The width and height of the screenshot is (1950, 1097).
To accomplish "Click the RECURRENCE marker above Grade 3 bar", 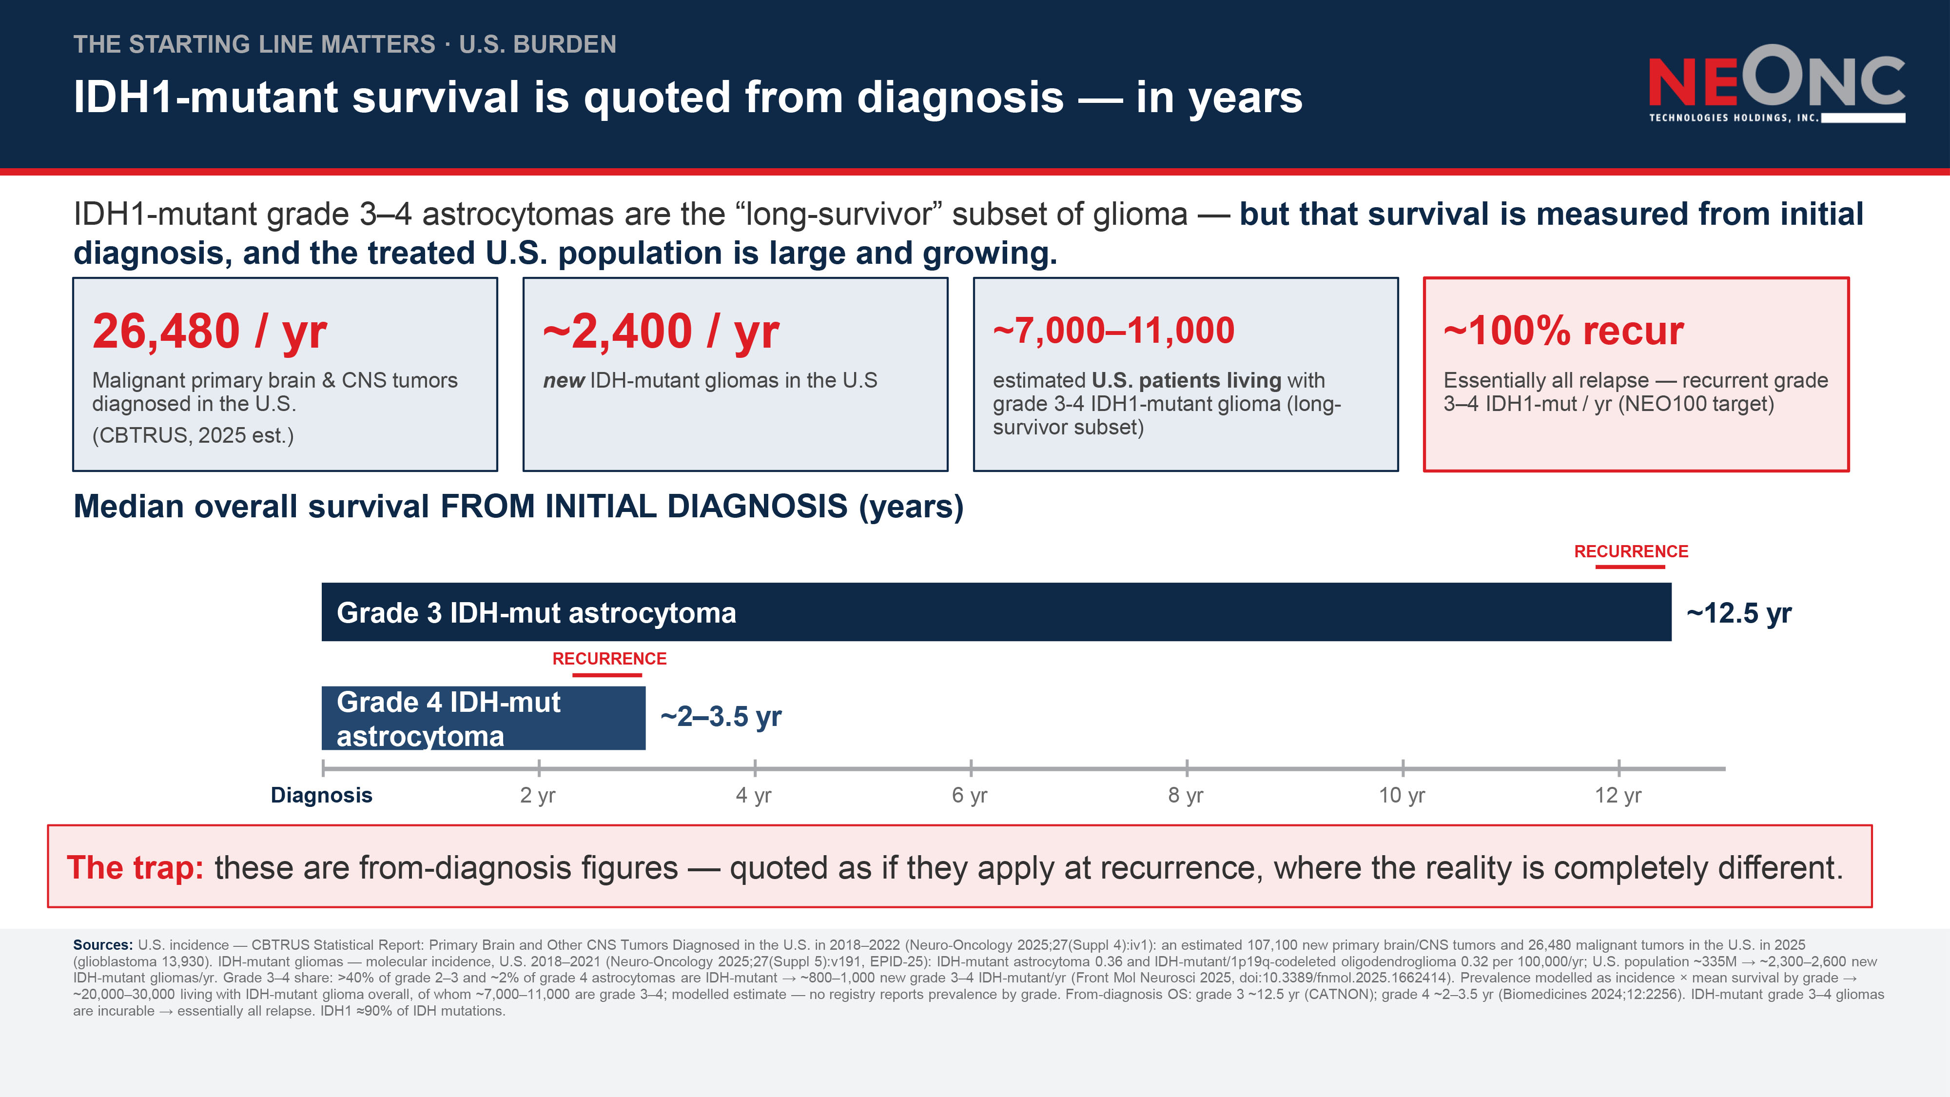I will (x=1631, y=555).
